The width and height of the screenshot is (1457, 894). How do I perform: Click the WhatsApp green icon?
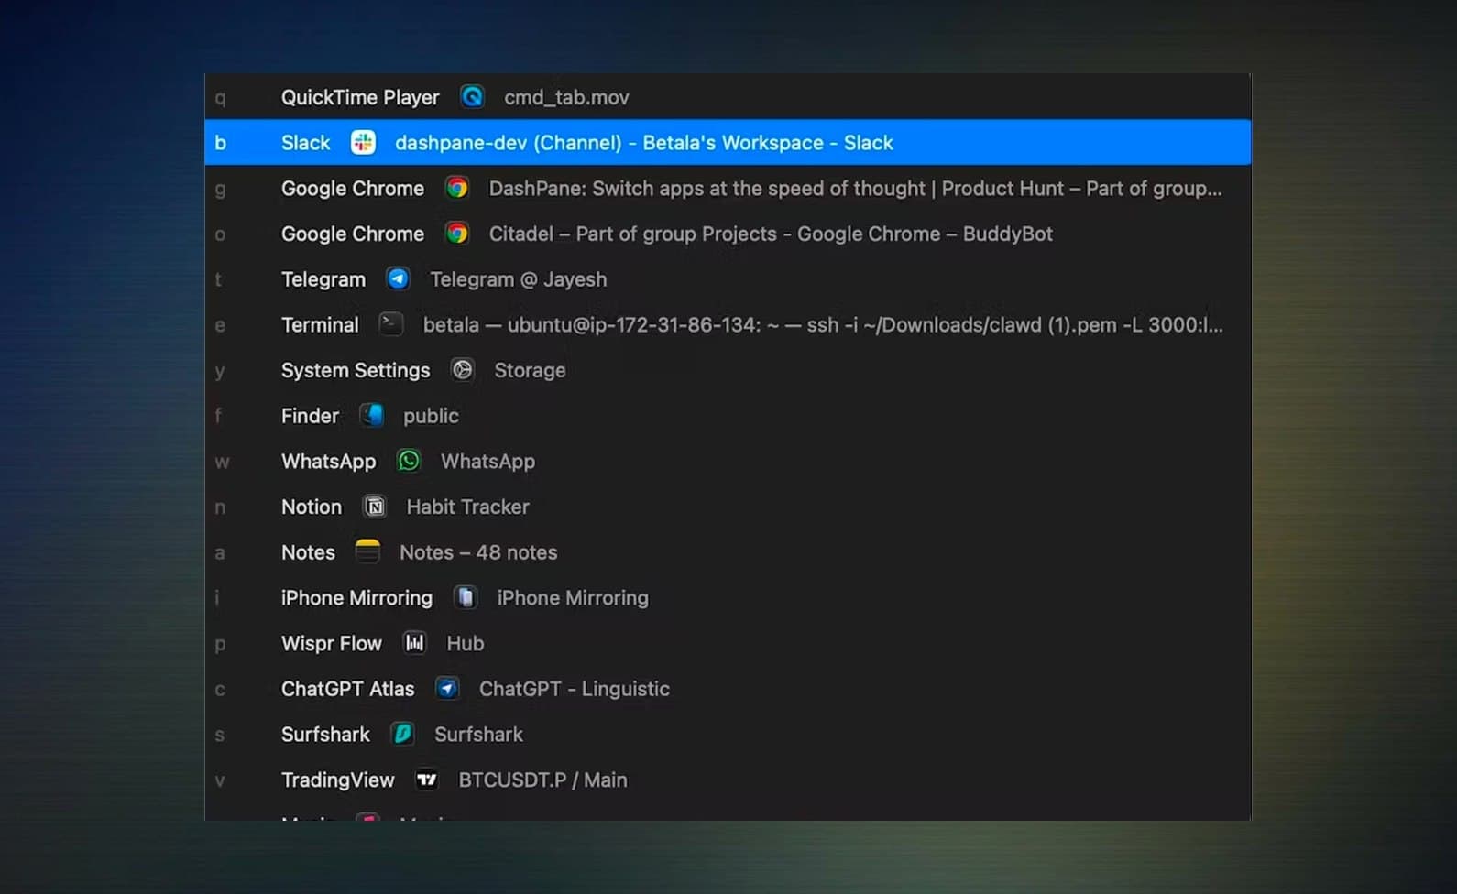[x=409, y=461]
